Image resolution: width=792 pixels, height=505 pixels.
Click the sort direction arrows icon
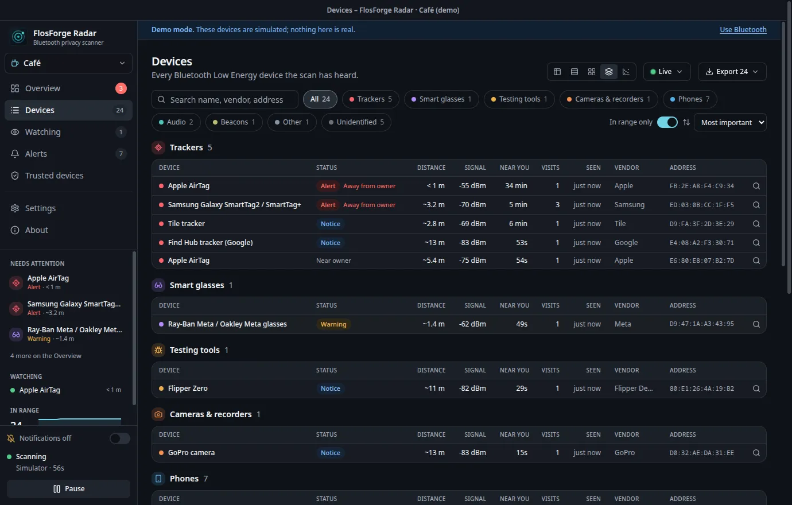tap(686, 122)
